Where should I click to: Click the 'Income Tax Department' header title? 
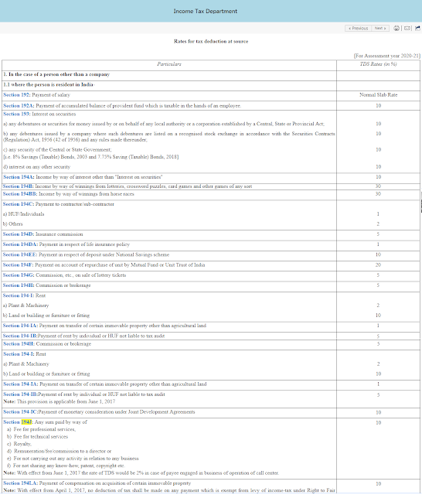206,11
